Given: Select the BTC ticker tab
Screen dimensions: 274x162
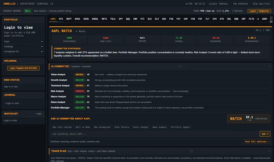Looking at the screenshot, I should [61, 19].
